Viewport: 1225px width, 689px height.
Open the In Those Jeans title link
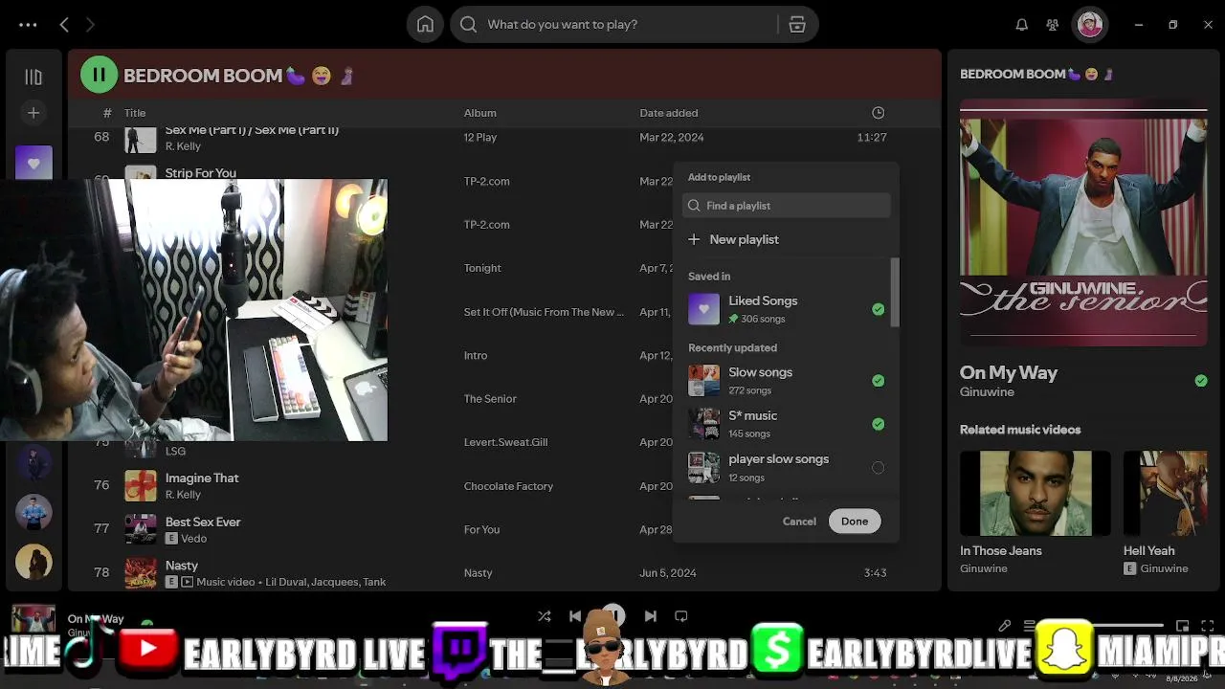pos(1001,551)
